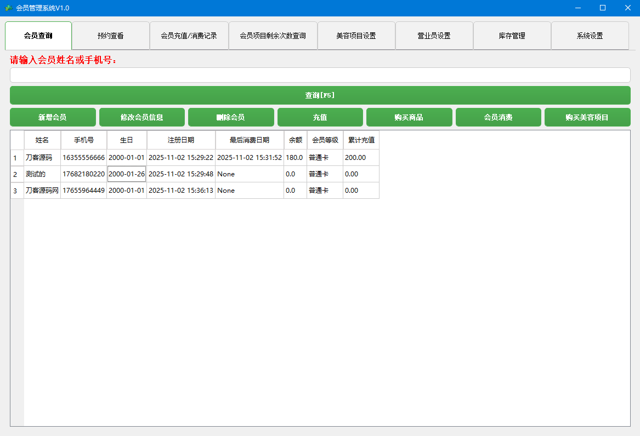
Task: Click the 购买美容项目 button
Action: click(587, 117)
